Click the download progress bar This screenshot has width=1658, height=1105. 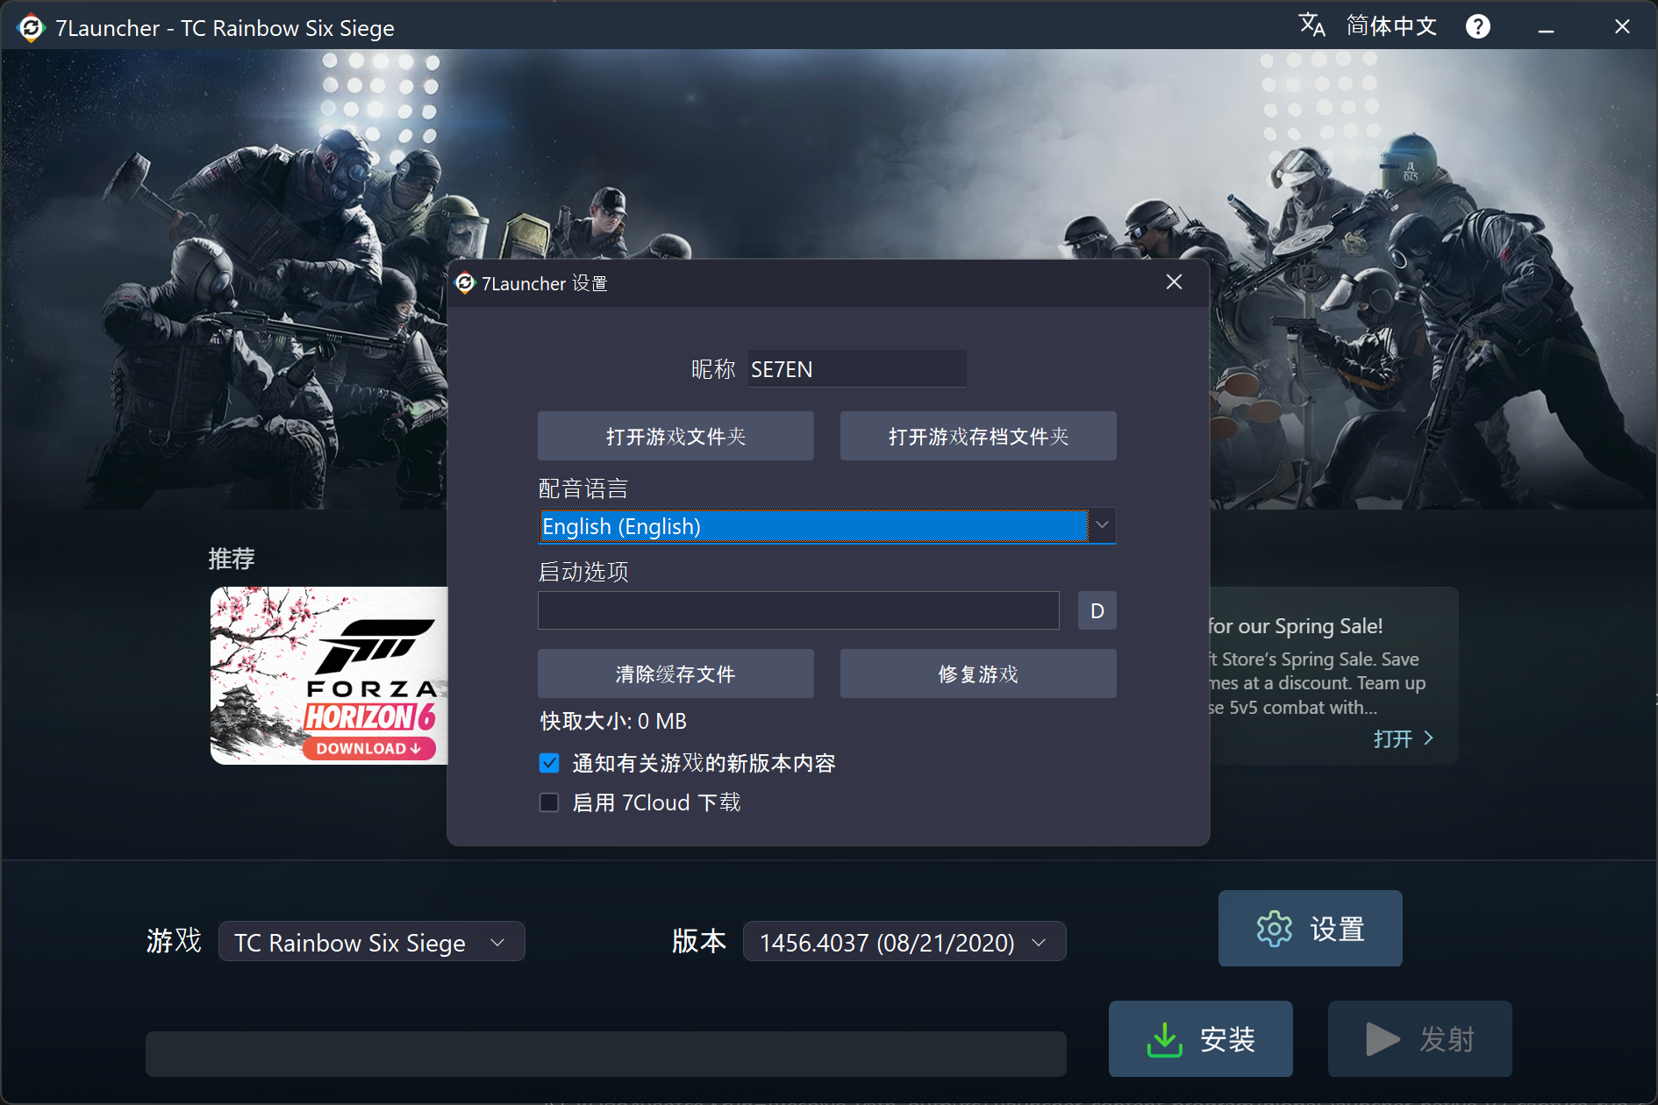point(605,1053)
